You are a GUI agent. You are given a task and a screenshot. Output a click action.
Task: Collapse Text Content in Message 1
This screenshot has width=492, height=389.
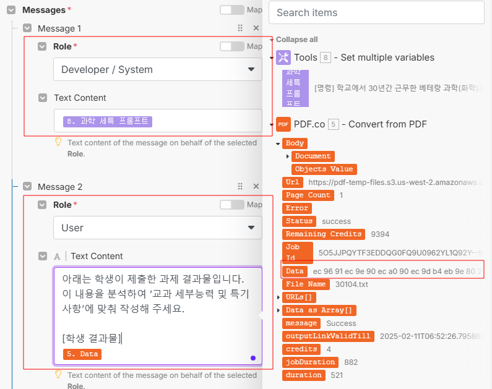[x=43, y=98]
